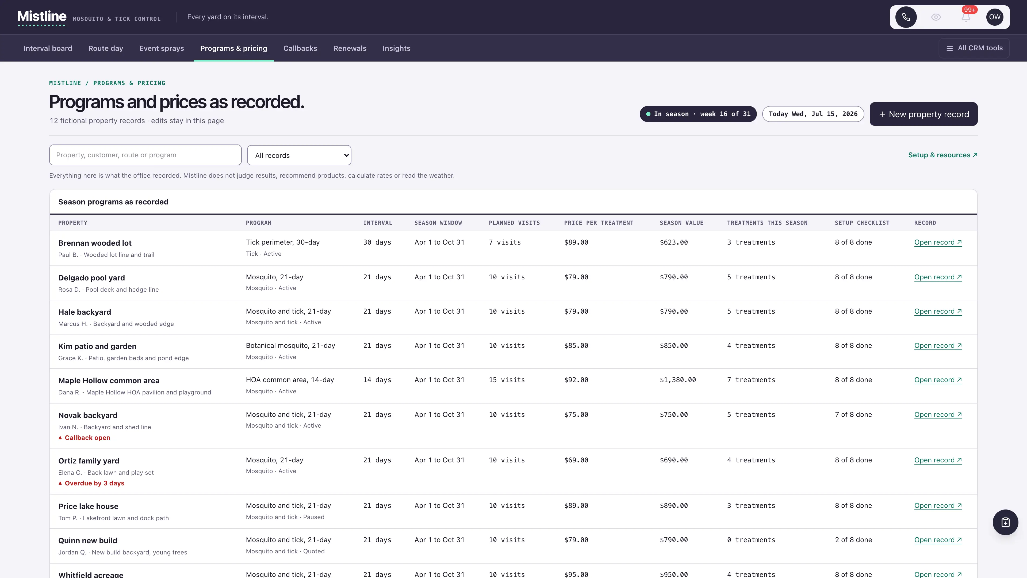The width and height of the screenshot is (1027, 578).
Task: Open the Insights tab
Action: 396,48
